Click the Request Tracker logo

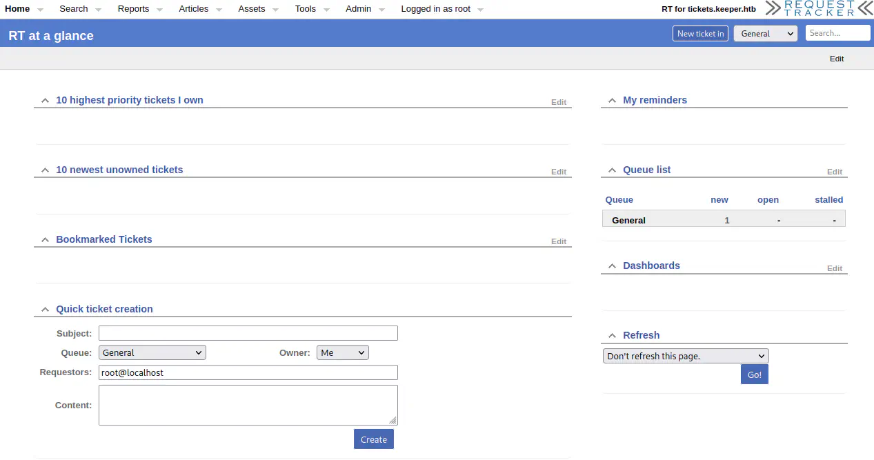pos(818,9)
